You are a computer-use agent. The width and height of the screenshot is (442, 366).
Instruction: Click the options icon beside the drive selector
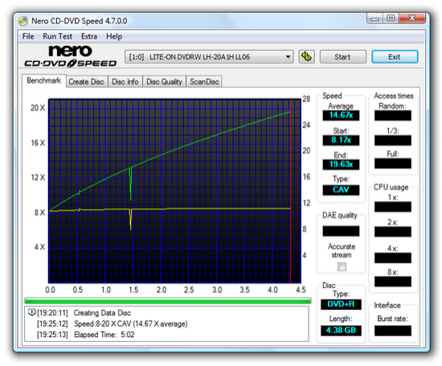click(x=306, y=57)
